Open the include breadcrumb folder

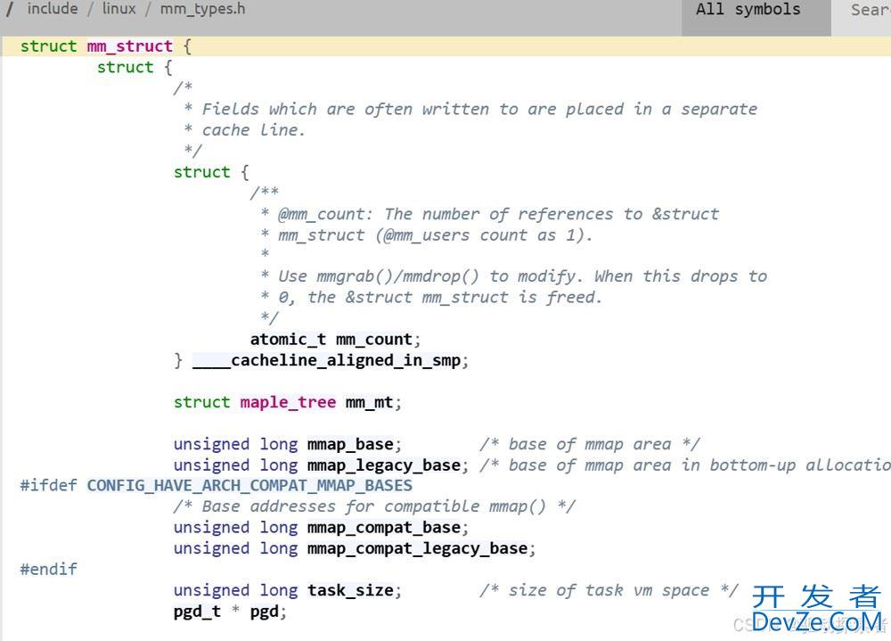click(53, 9)
